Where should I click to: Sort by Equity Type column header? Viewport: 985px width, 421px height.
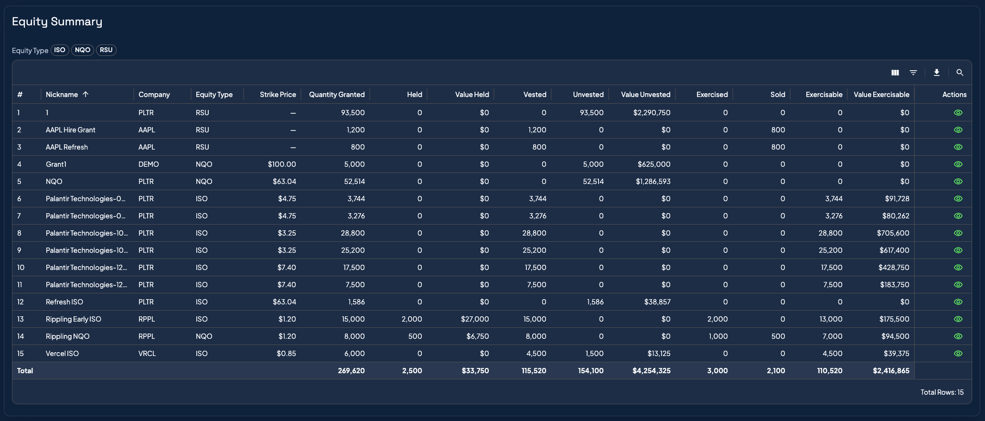[214, 95]
